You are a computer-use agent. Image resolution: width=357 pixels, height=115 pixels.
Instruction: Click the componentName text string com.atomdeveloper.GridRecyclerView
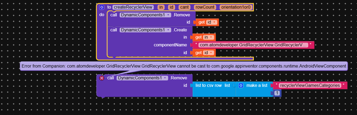(253, 45)
